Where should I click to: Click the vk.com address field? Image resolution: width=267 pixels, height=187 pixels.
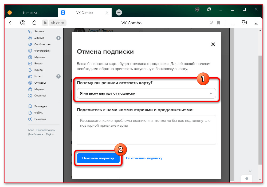(58, 23)
